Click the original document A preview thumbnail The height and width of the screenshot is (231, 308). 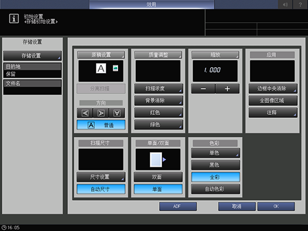tap(101, 68)
